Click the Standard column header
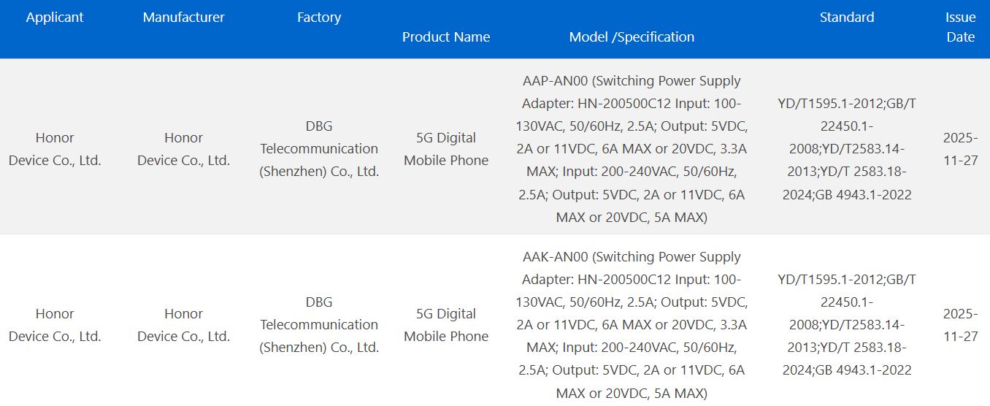 847,18
